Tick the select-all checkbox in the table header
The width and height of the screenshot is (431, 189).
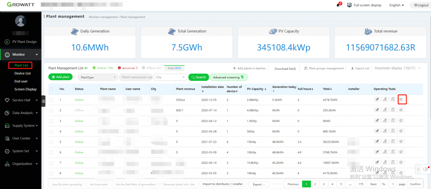pos(51,89)
